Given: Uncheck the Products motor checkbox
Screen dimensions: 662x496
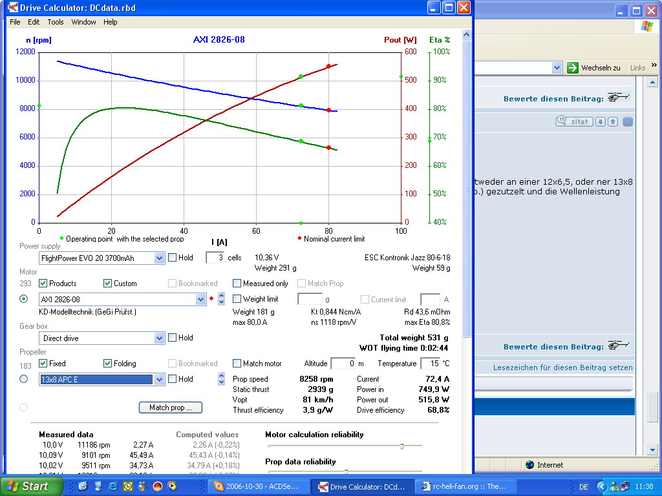Looking at the screenshot, I should [43, 284].
